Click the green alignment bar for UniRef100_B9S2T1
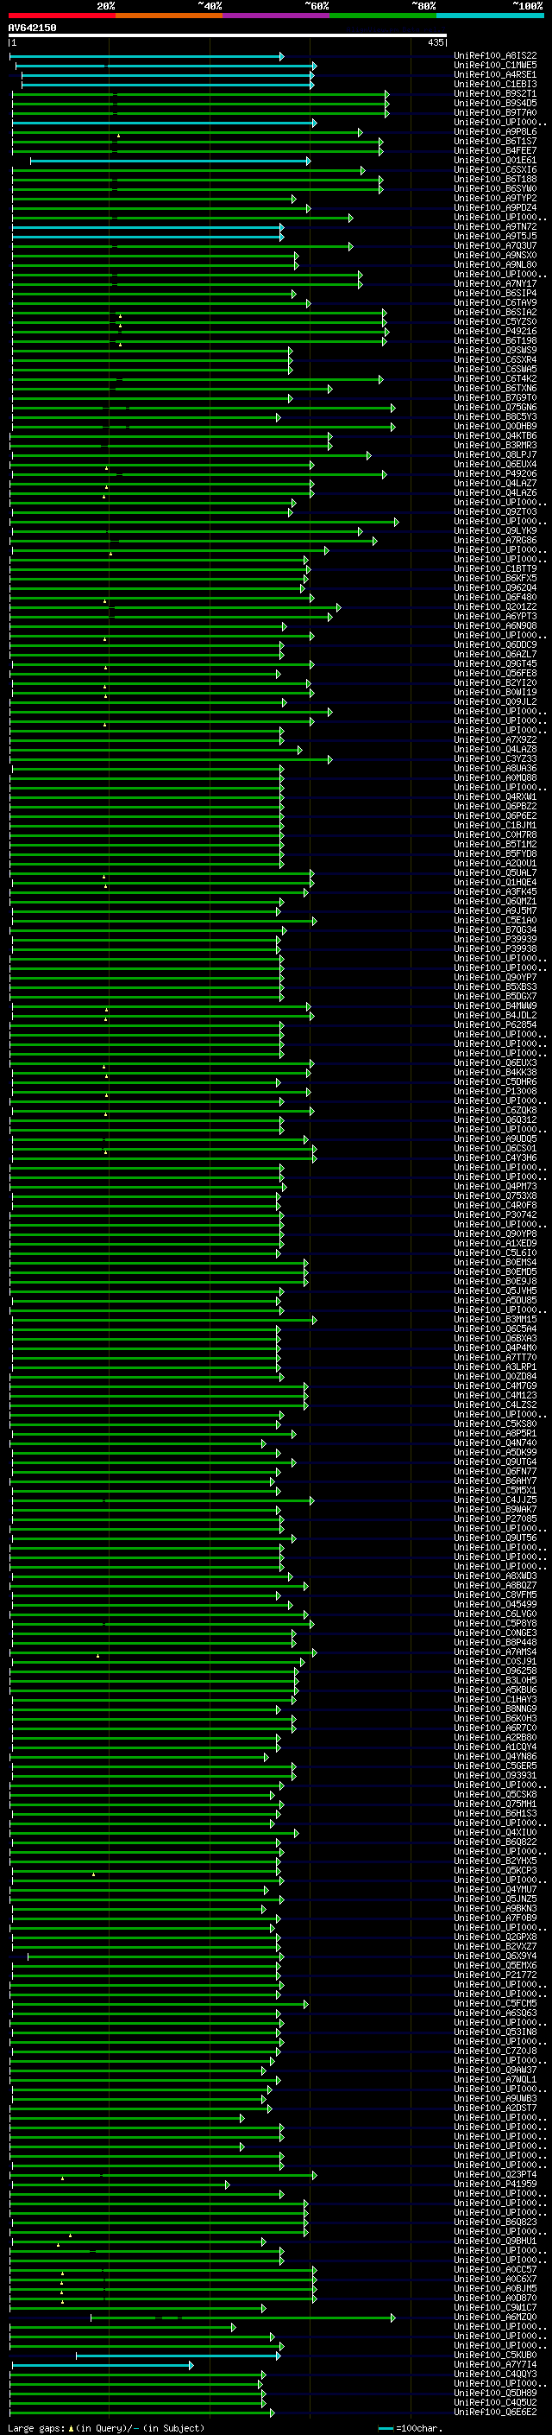The width and height of the screenshot is (552, 2435). (x=201, y=94)
